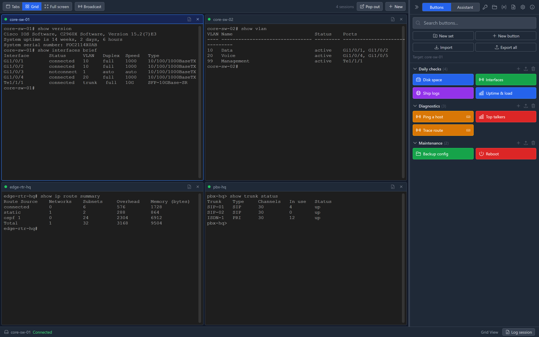Click the New button button

click(x=506, y=36)
